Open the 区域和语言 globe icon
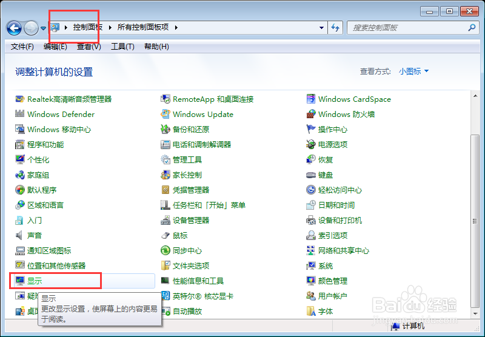 click(x=20, y=205)
